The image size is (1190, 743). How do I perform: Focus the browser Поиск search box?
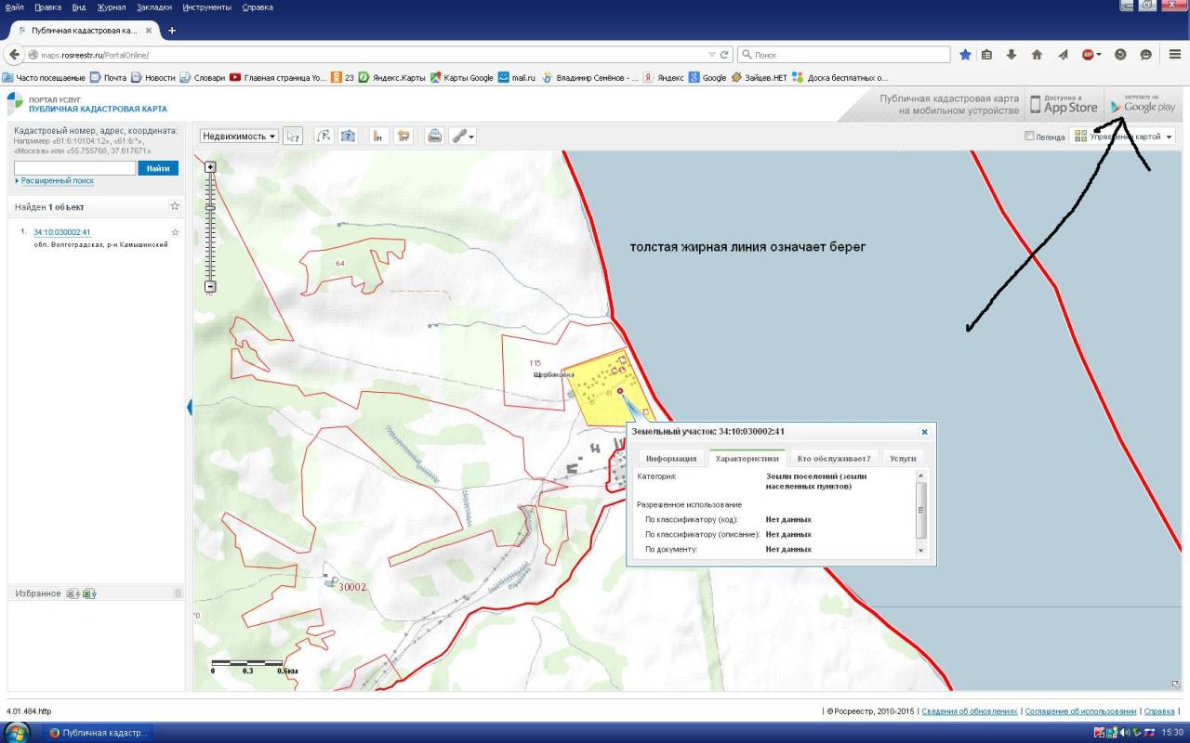[844, 55]
